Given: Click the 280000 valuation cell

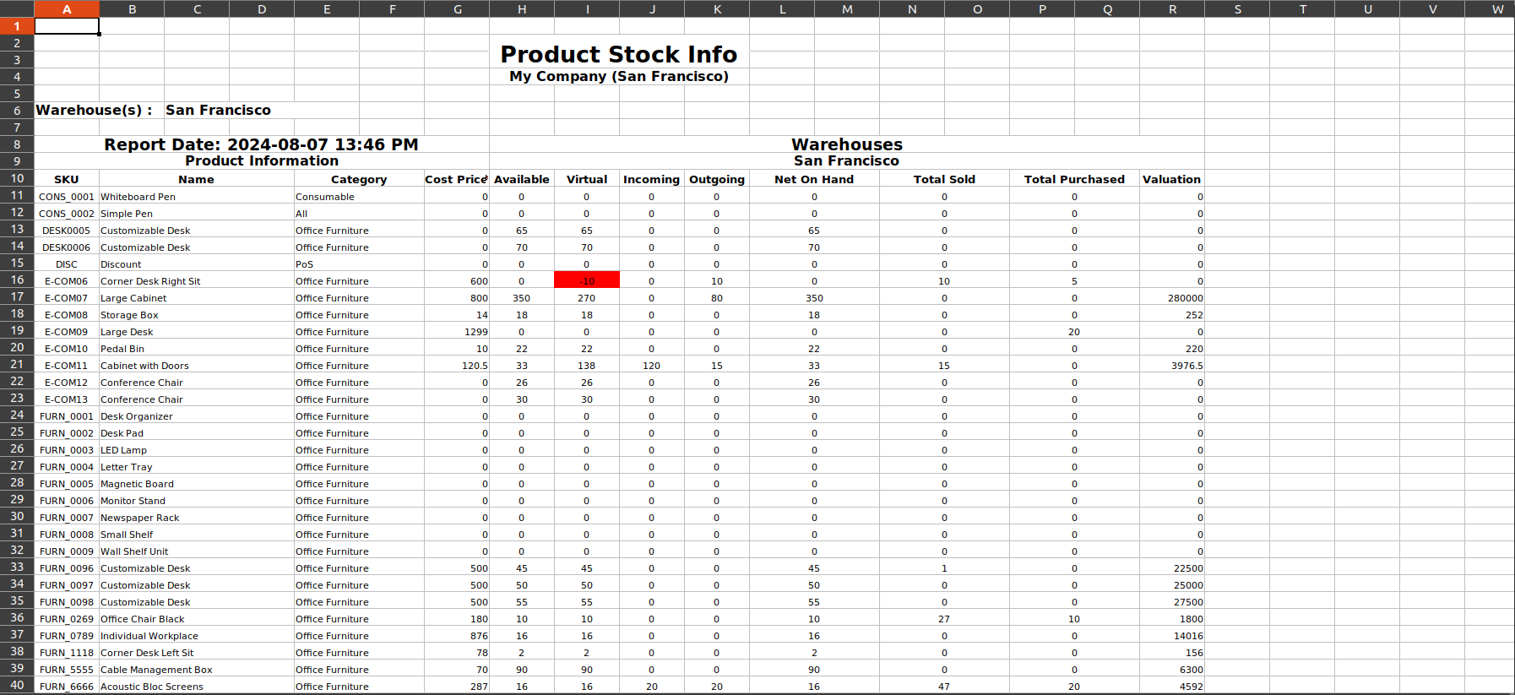Looking at the screenshot, I should (1172, 297).
